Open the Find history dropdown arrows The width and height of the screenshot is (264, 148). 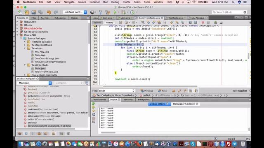tap(134, 91)
